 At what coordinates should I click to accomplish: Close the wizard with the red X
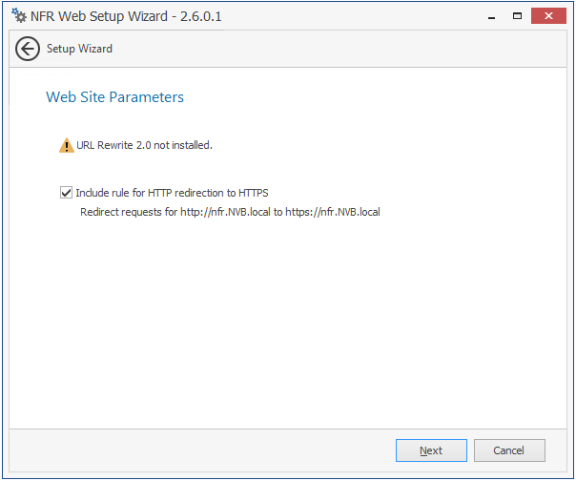(548, 16)
